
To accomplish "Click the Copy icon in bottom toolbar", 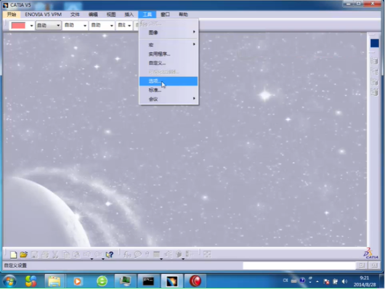I will point(66,254).
